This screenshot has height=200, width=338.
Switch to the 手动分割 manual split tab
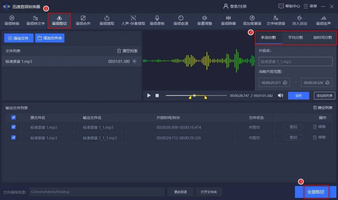click(268, 37)
